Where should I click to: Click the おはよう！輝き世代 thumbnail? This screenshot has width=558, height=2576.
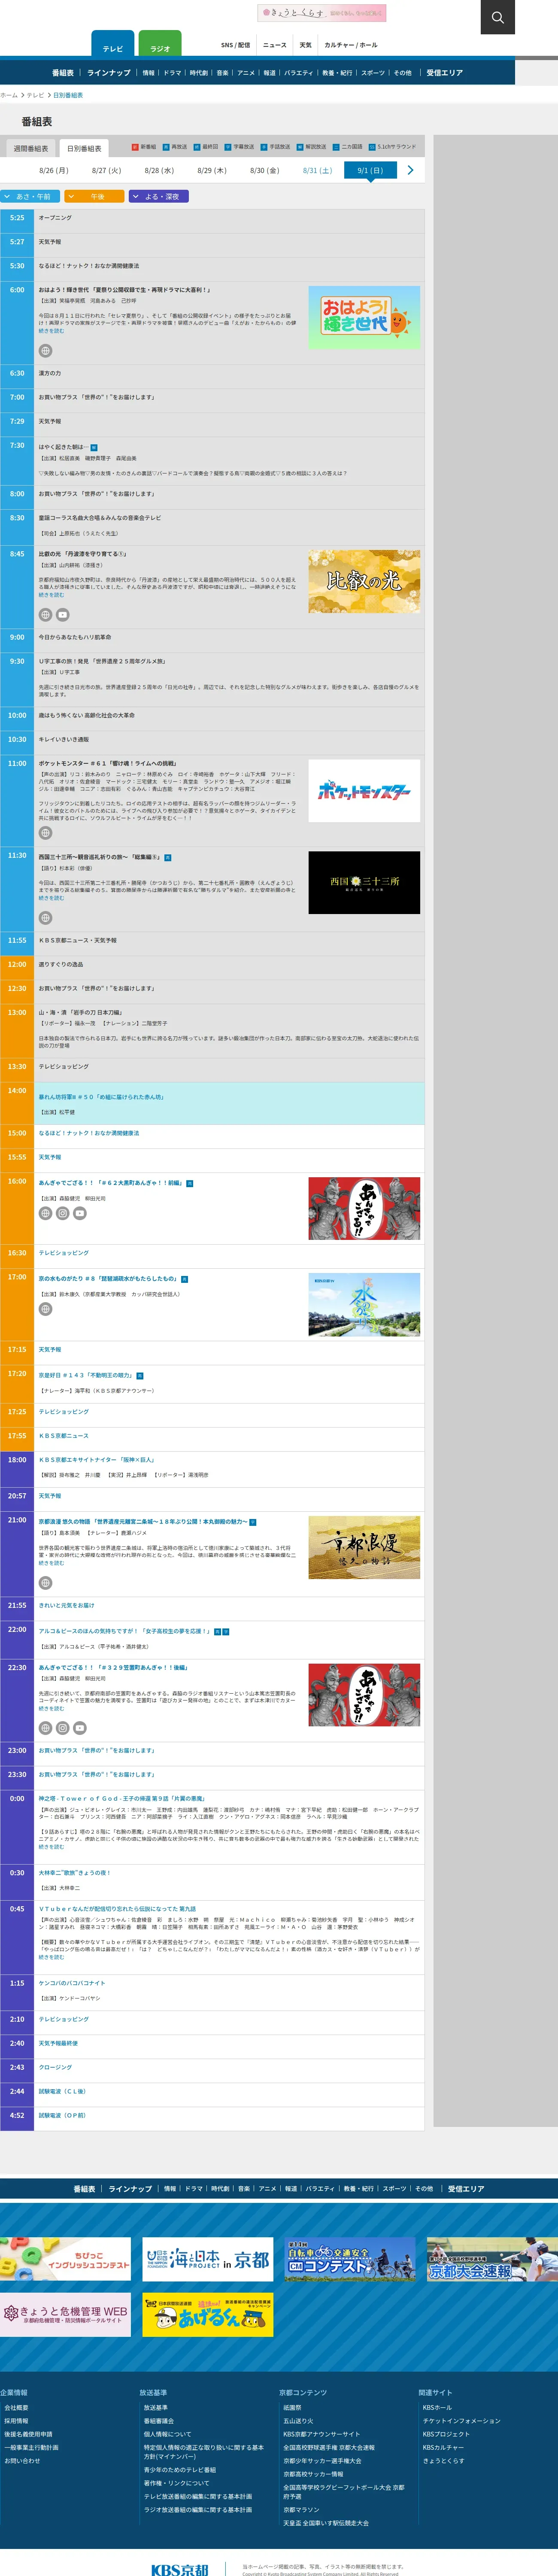[x=364, y=317]
